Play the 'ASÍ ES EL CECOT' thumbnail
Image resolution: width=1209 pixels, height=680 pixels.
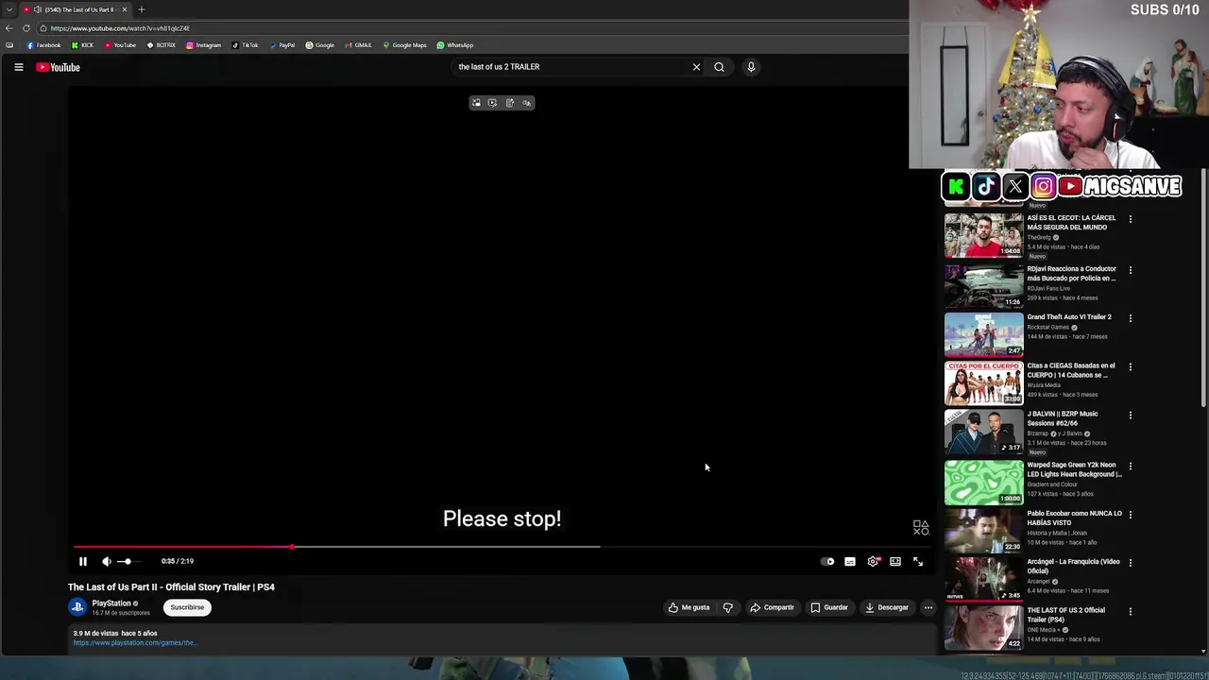[983, 235]
